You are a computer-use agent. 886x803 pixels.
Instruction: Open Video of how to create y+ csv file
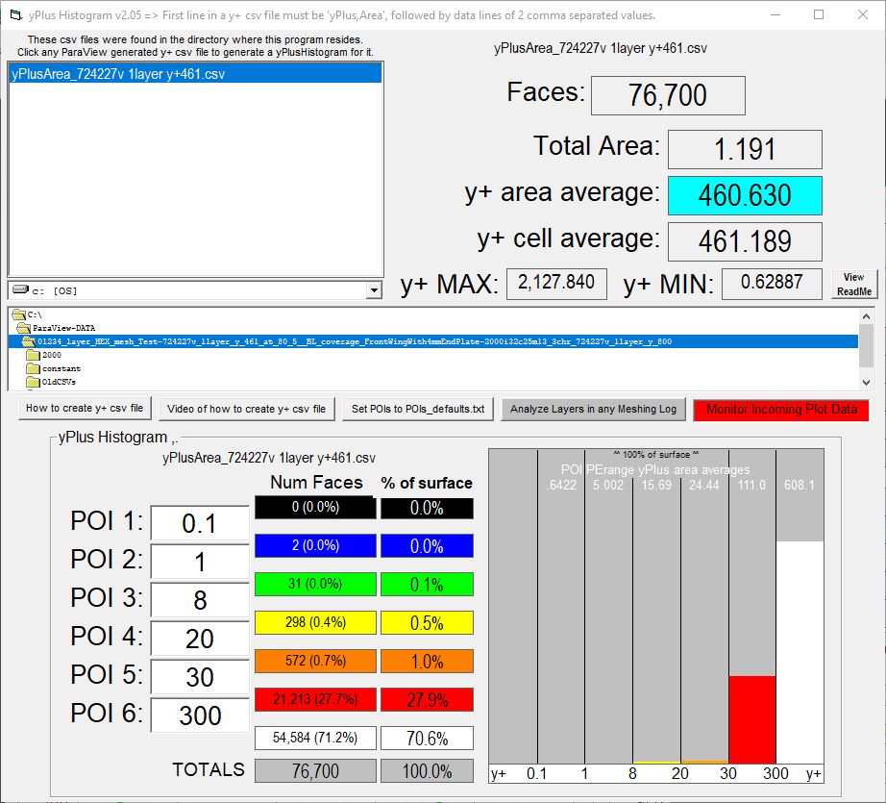point(246,409)
